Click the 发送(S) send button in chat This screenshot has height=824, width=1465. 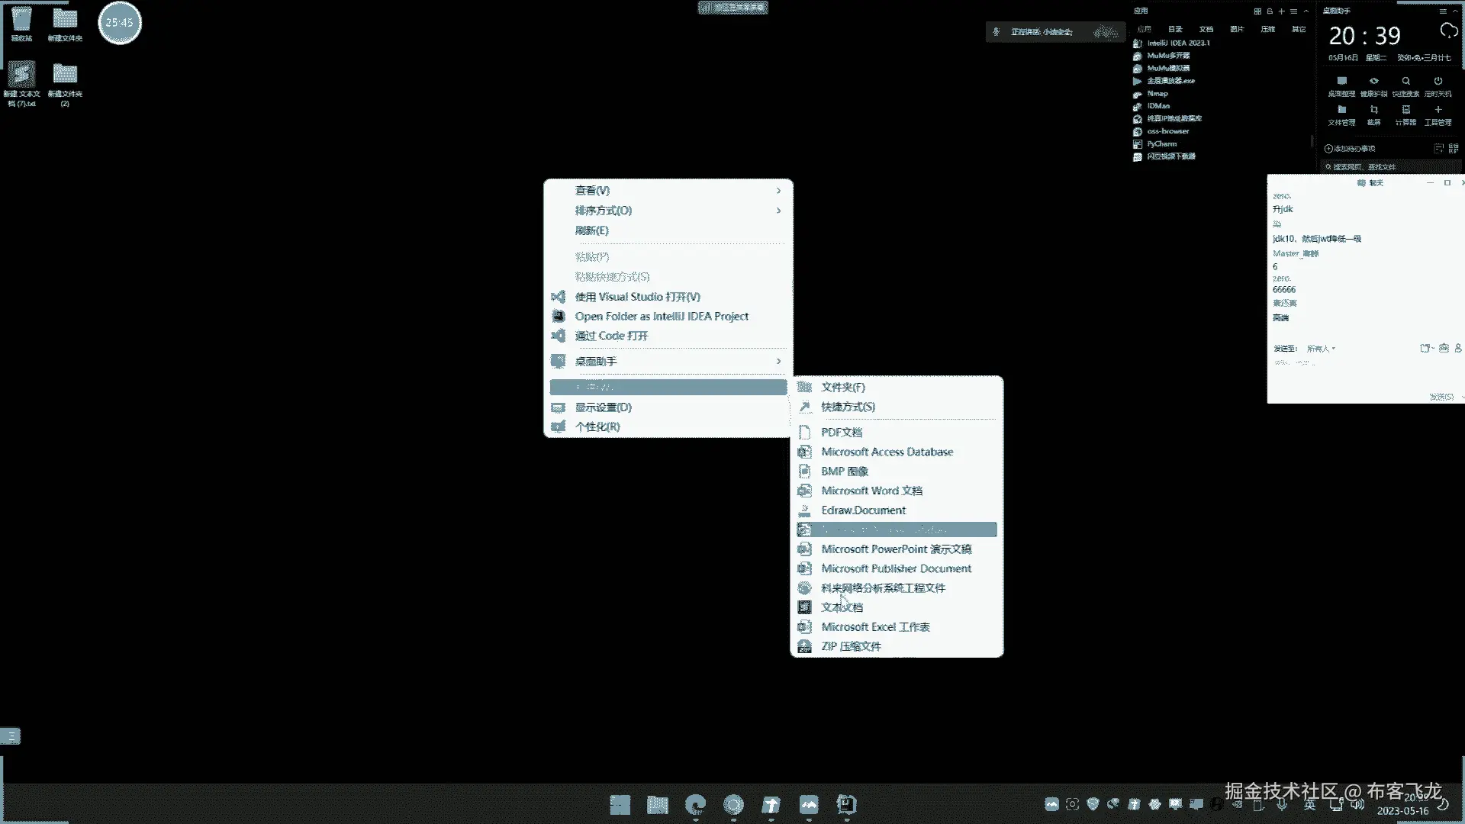click(x=1441, y=397)
